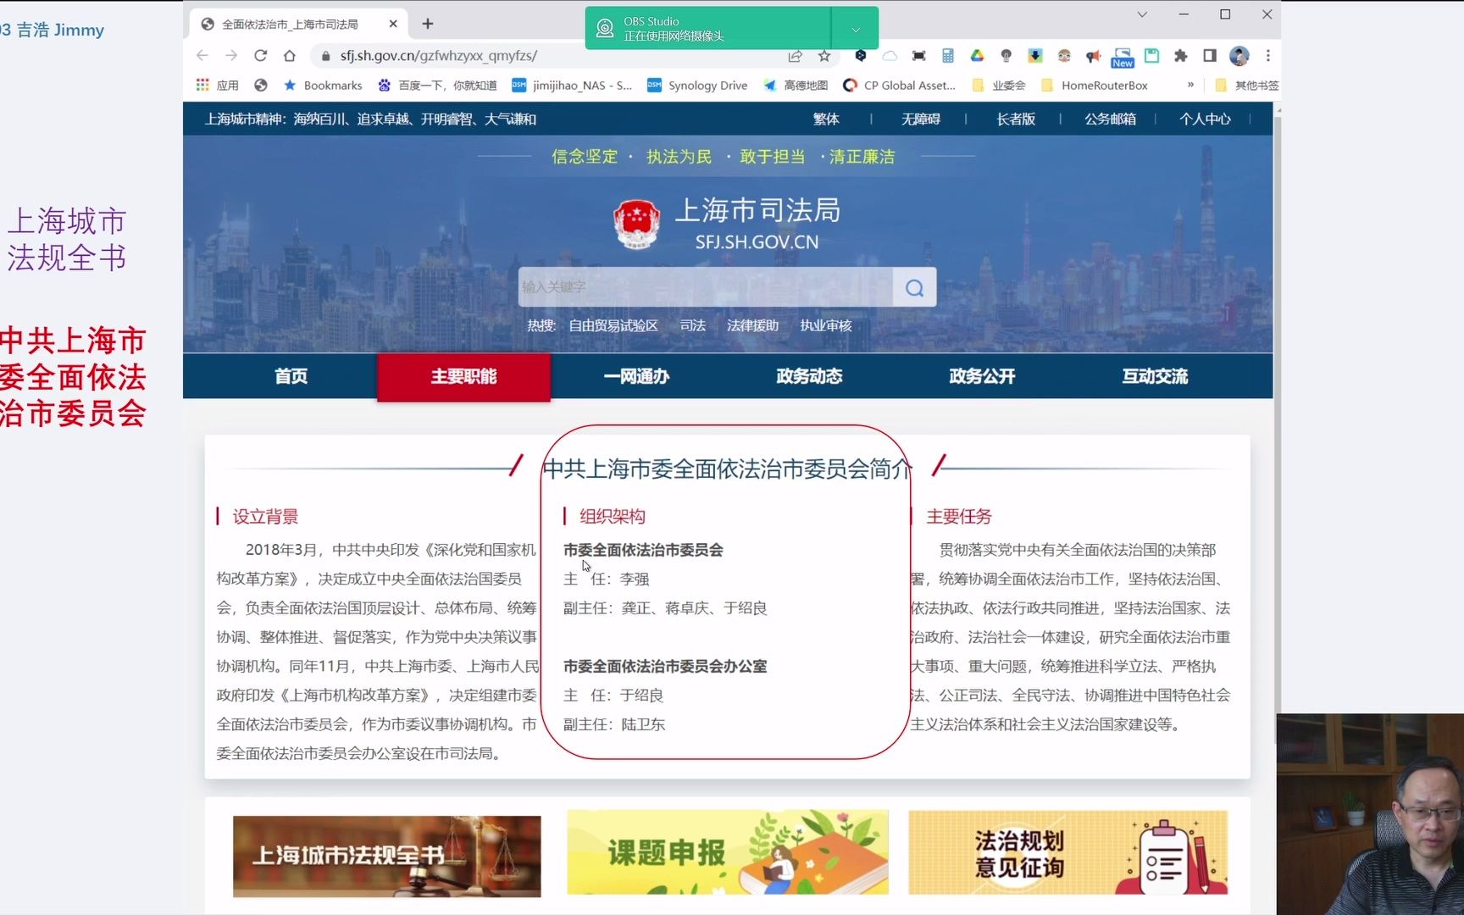Switch to the 主要职能 navigation tab

463,377
